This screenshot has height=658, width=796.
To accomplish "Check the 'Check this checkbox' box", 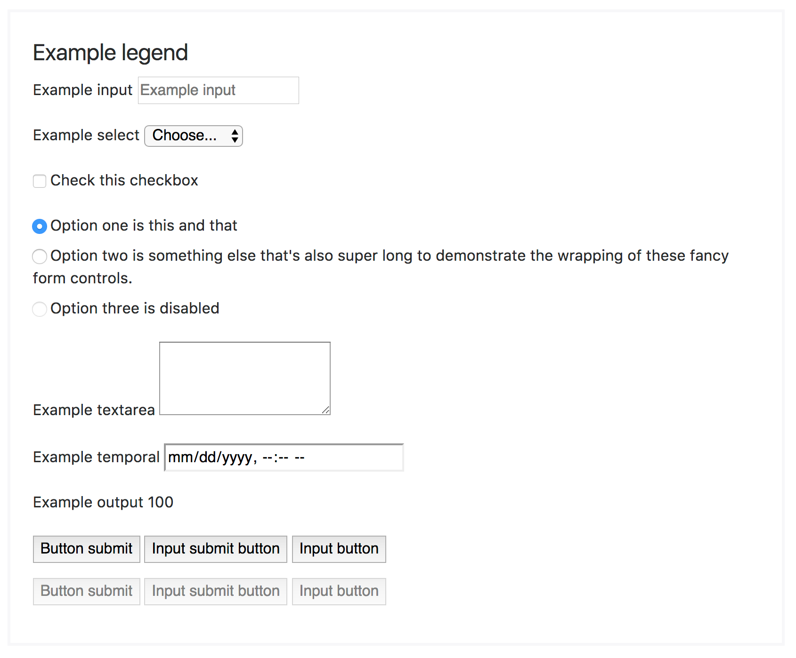I will coord(40,181).
